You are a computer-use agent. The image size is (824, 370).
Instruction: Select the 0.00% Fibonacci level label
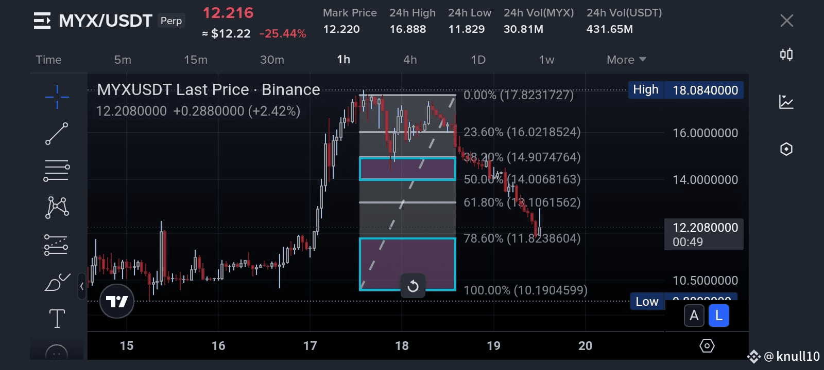click(519, 95)
